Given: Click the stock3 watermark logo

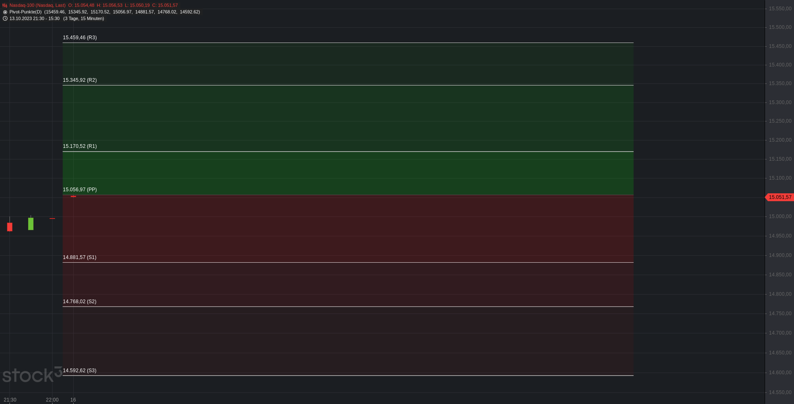Looking at the screenshot, I should pos(32,374).
